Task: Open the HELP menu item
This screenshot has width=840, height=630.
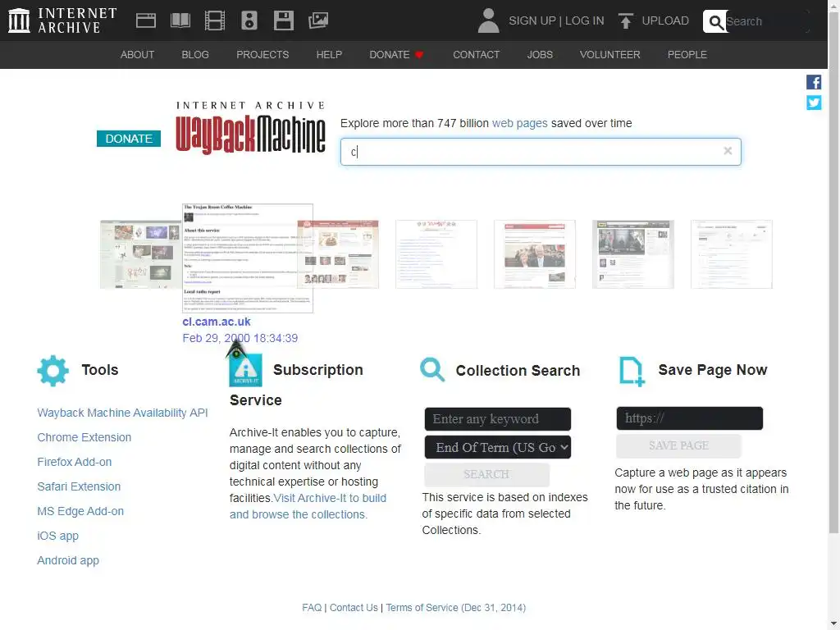Action: 329,55
